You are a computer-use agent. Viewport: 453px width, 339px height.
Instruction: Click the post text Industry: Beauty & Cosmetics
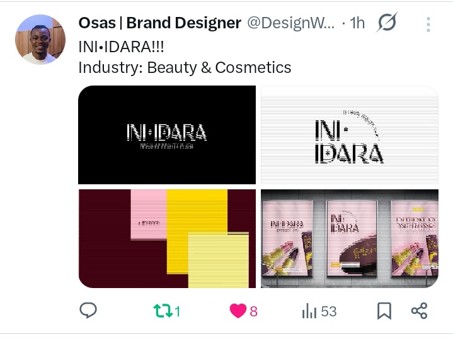185,68
